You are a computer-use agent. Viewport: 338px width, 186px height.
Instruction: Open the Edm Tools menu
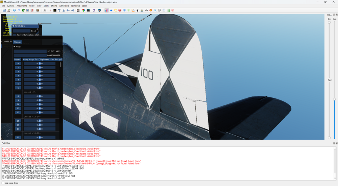[x=64, y=6]
